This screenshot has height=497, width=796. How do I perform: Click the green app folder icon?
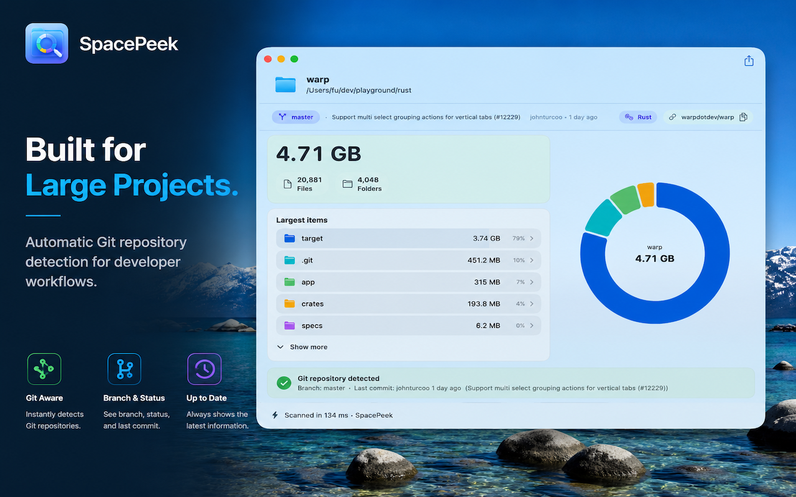pos(289,281)
